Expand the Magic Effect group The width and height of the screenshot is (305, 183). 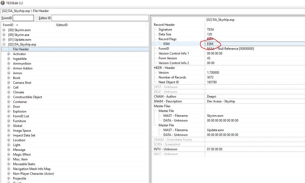click(9, 155)
